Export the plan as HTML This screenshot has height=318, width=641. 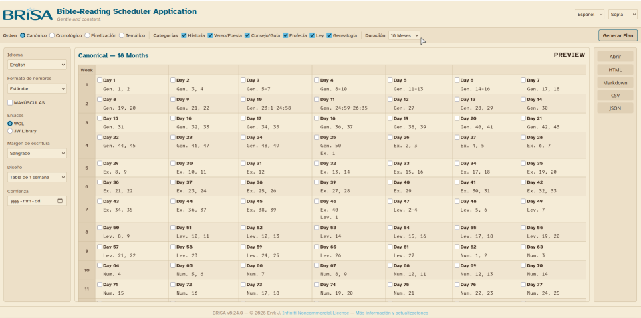click(615, 70)
